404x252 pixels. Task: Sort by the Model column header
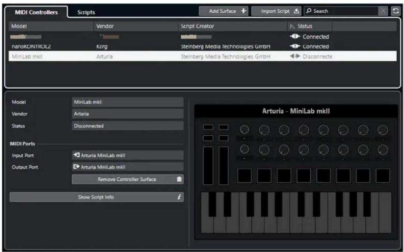pyautogui.click(x=51, y=26)
